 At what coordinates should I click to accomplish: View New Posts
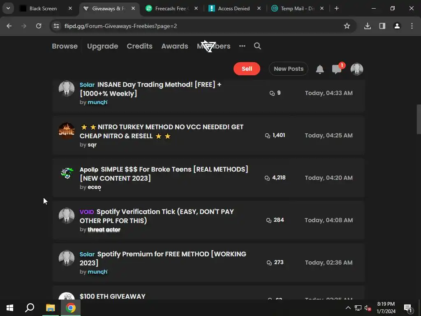tap(289, 69)
